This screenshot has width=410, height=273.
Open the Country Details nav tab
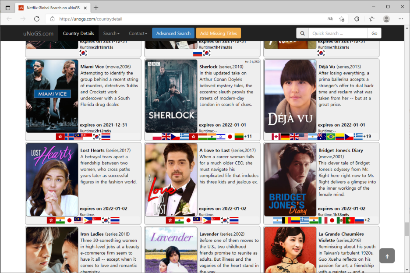[x=78, y=33]
